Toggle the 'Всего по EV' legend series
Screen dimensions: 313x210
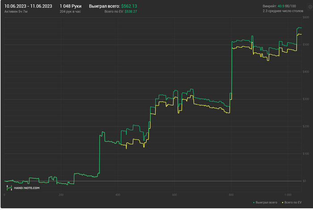pyautogui.click(x=292, y=202)
